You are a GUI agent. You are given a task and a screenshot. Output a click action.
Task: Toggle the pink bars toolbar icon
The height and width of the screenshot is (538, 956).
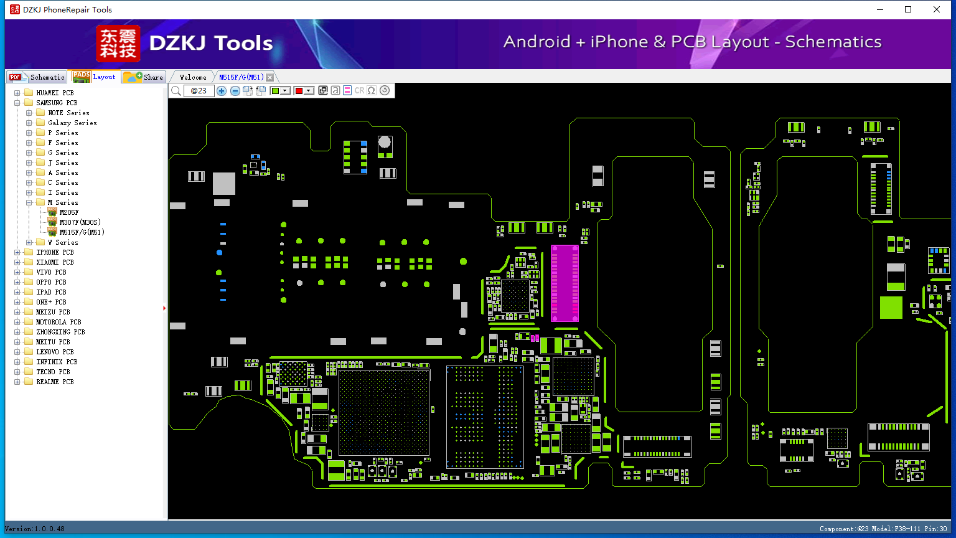[347, 91]
